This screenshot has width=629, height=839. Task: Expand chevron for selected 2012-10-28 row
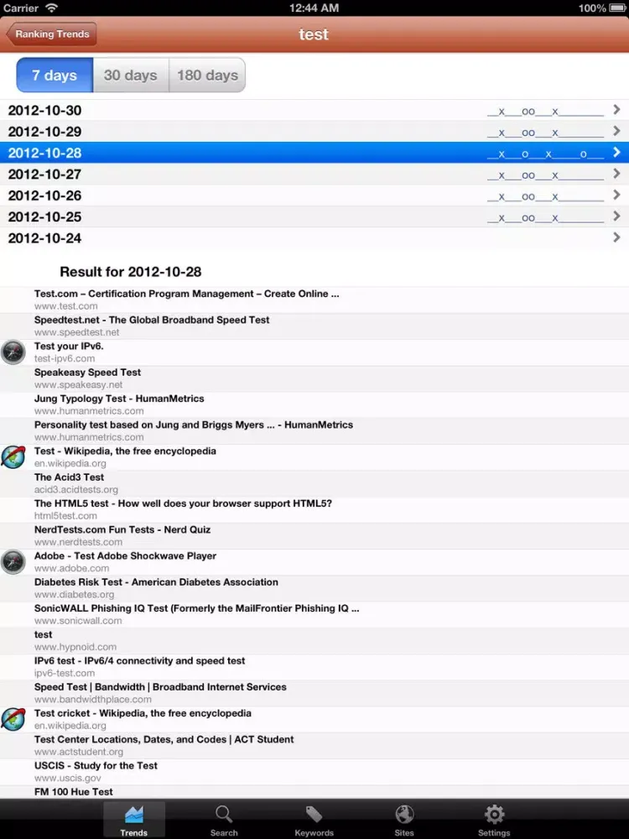(x=616, y=153)
